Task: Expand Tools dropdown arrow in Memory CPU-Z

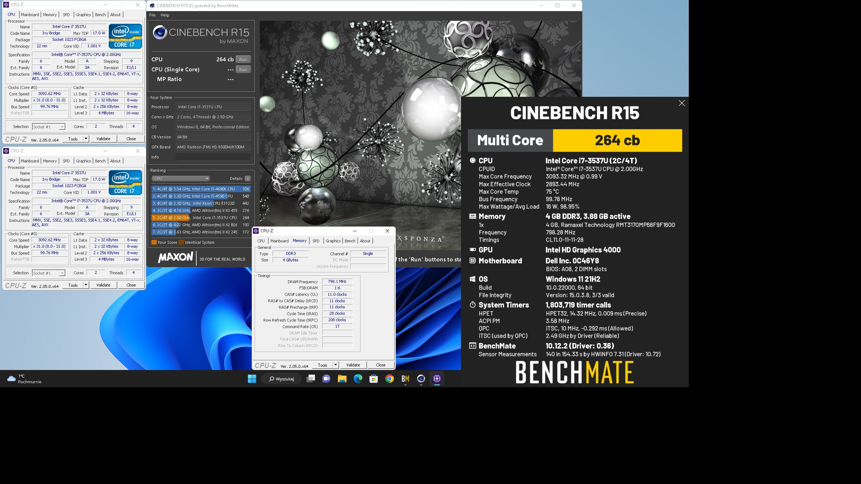Action: [x=335, y=365]
